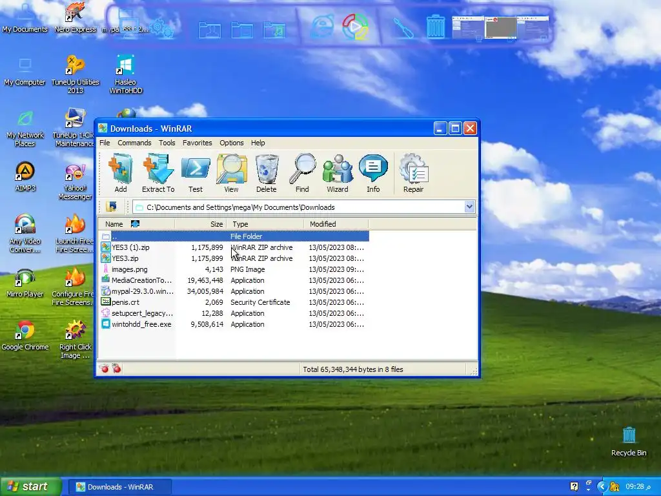
Task: Open the Help menu
Action: pos(258,143)
